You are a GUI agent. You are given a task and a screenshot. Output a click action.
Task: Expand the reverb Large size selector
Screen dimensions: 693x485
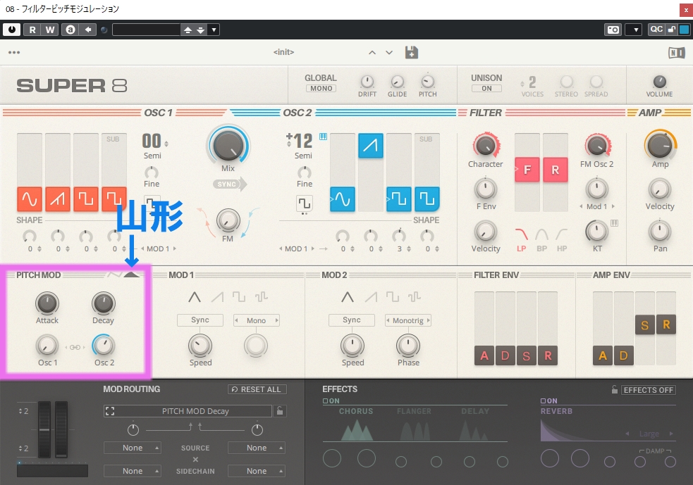coord(649,434)
